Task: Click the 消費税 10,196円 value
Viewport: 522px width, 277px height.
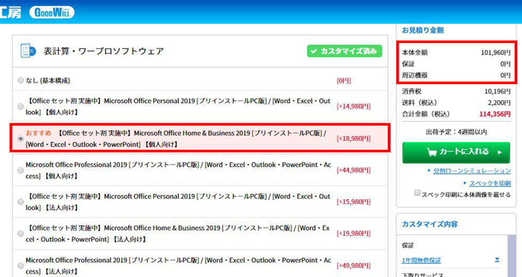Action: coord(497,91)
